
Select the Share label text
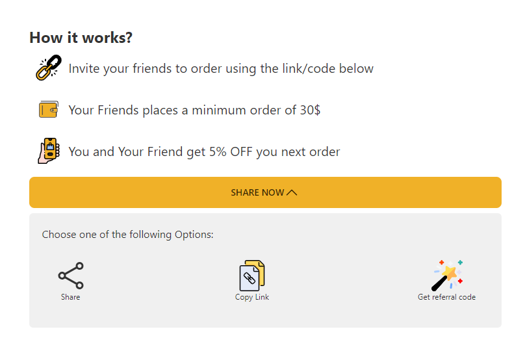pyautogui.click(x=70, y=297)
